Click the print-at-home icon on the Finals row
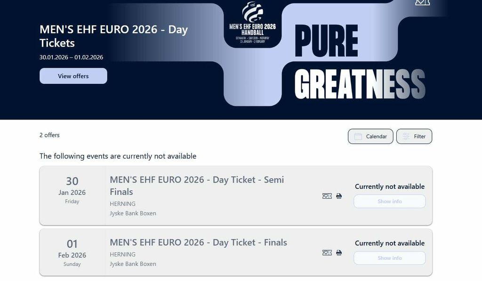The image size is (482, 281). 339,253
